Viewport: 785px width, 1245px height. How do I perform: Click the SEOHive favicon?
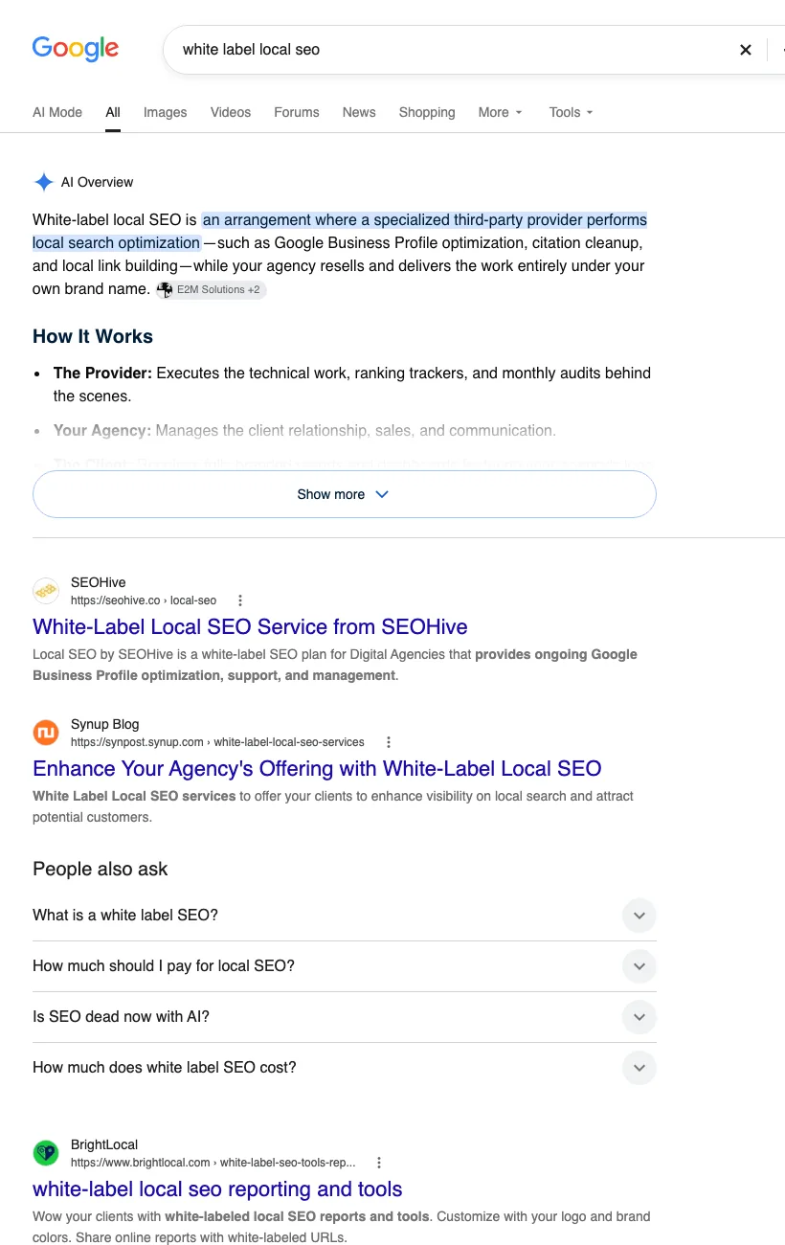point(46,591)
